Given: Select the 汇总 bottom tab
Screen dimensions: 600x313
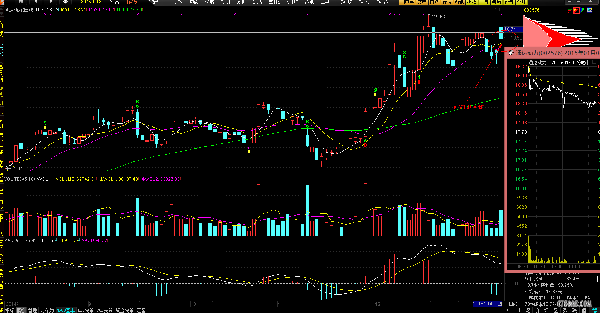Looking at the screenshot, I should [141, 310].
